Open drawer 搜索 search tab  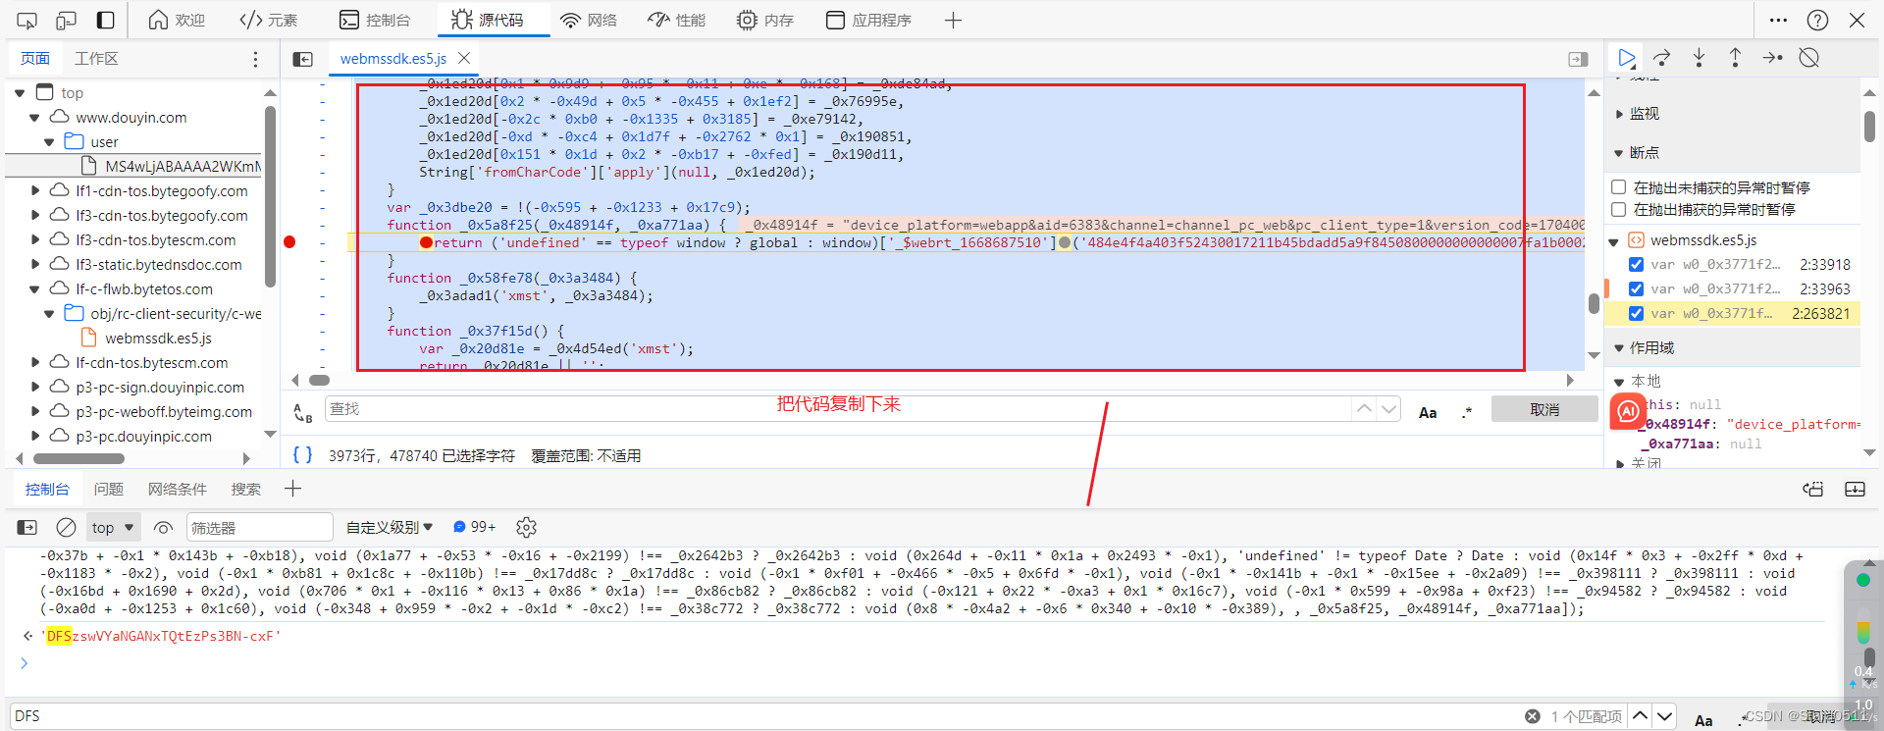tap(246, 490)
